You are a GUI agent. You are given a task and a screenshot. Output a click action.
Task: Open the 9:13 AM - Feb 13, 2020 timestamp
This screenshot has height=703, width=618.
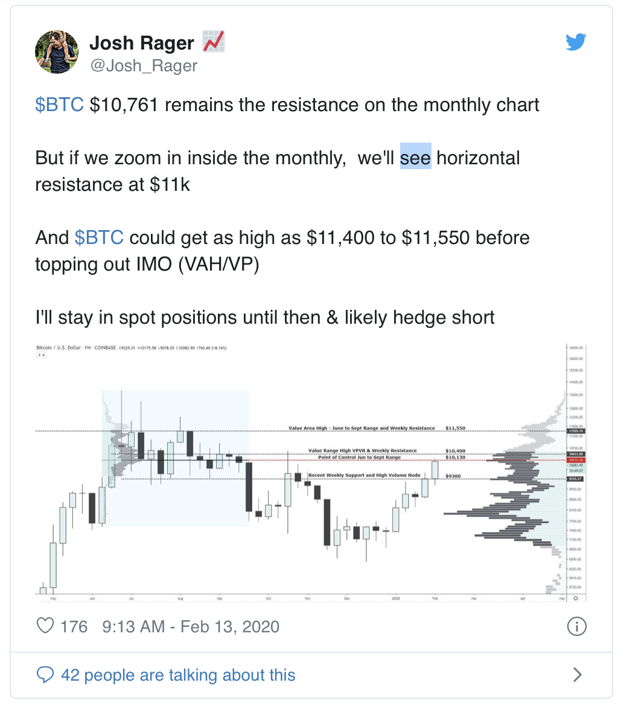coord(191,626)
